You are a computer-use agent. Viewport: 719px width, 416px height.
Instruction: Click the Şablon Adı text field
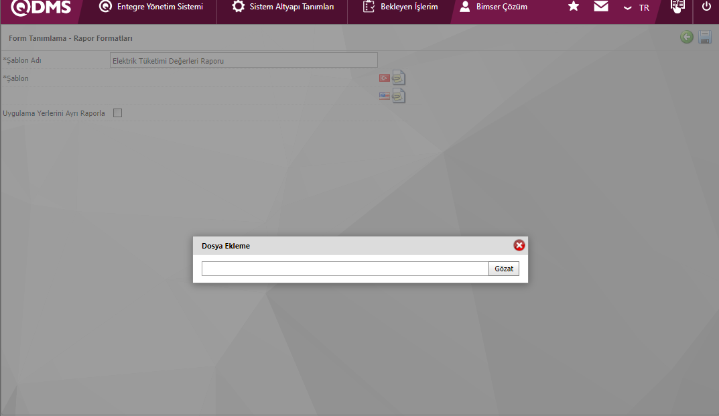pos(243,60)
